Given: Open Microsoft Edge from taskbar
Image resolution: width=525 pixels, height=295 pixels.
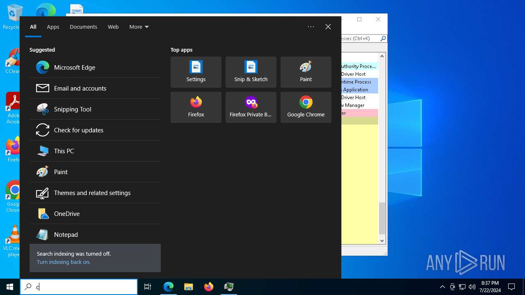Looking at the screenshot, I should pyautogui.click(x=169, y=287).
